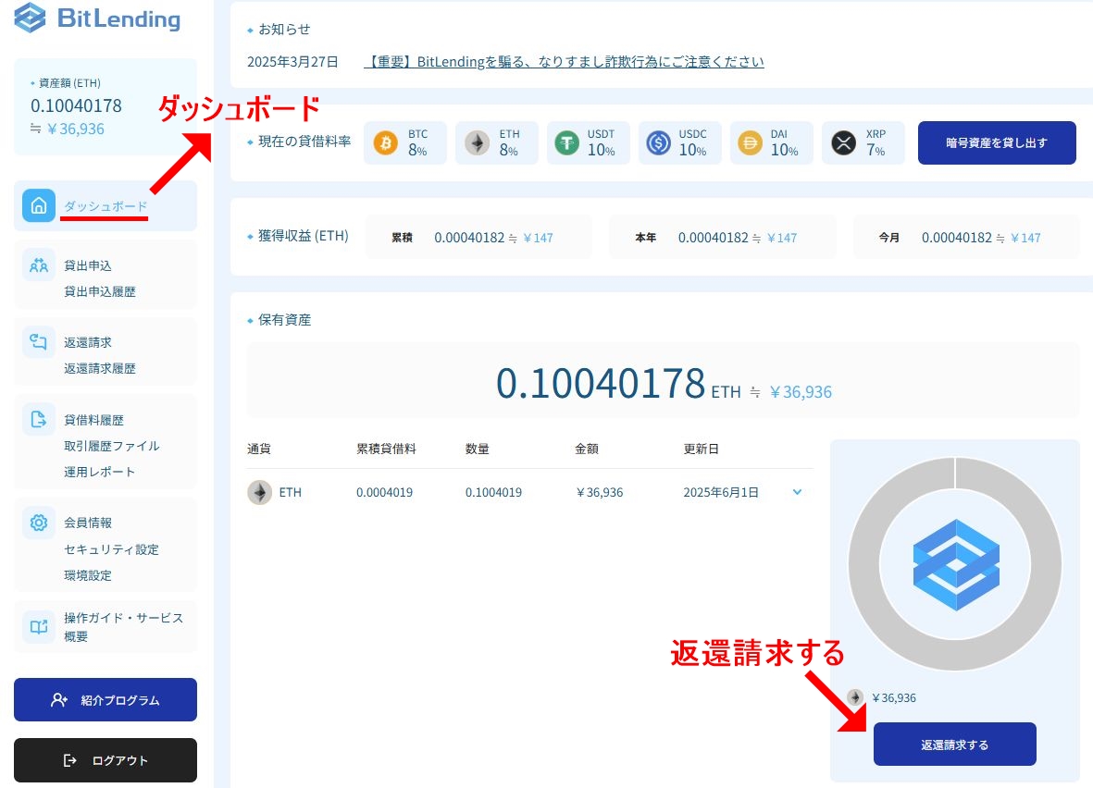The width and height of the screenshot is (1093, 788).
Task: Open 貸出申込 in sidebar
Action: (x=88, y=265)
